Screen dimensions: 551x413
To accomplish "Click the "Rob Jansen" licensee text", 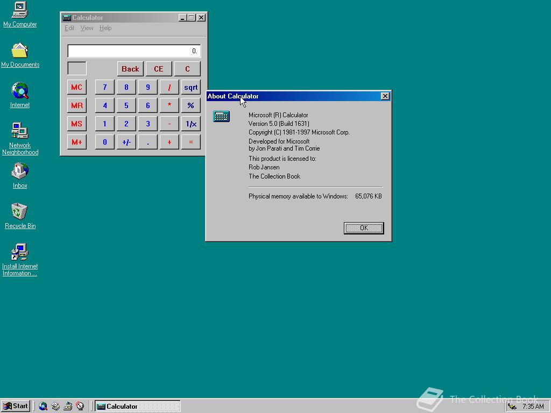I will click(x=264, y=167).
